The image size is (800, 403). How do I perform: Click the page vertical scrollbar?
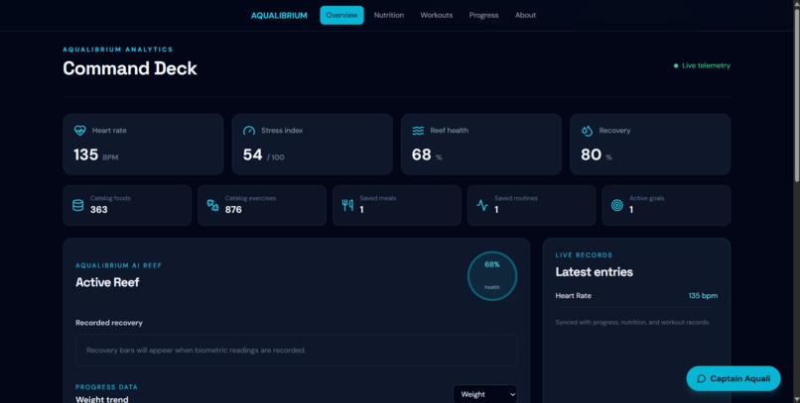point(796,97)
